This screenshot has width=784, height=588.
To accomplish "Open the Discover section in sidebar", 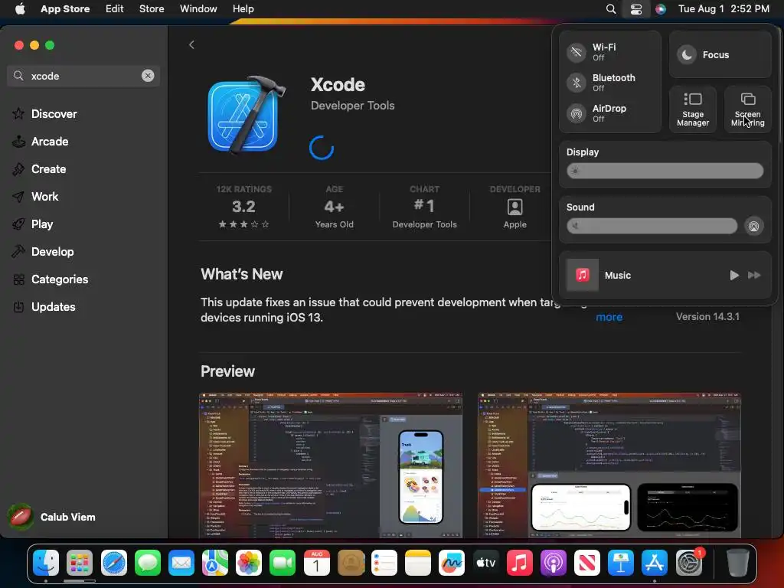I will point(45,114).
